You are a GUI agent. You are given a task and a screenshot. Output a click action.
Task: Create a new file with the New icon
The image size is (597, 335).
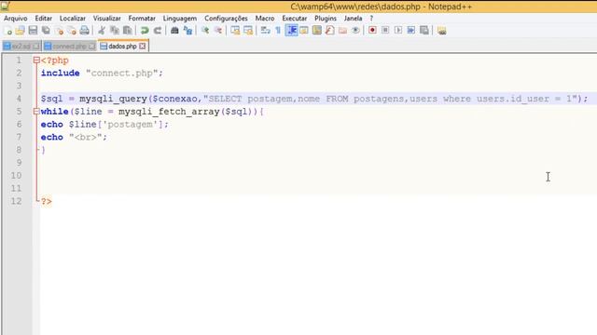[7, 31]
